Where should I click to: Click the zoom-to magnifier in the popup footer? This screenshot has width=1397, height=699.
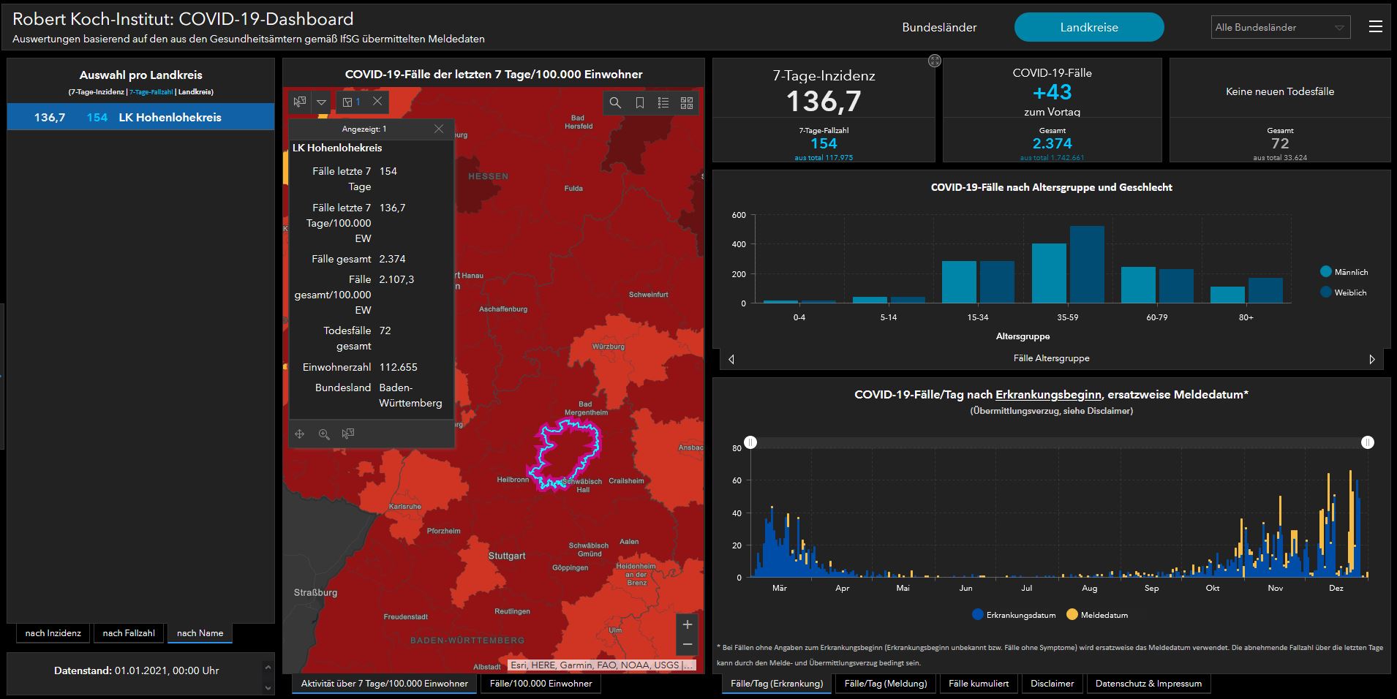[x=324, y=434]
